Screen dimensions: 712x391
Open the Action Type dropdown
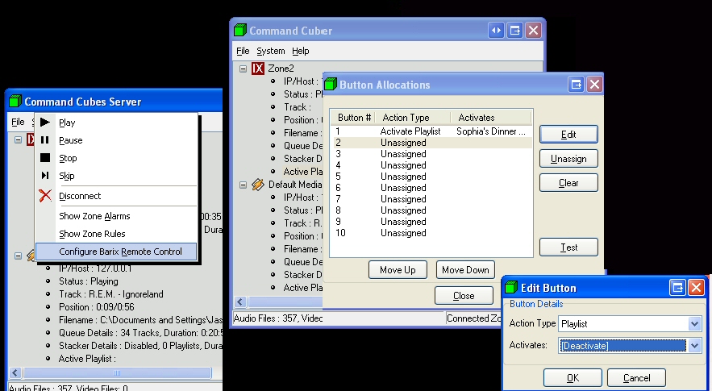click(x=695, y=323)
